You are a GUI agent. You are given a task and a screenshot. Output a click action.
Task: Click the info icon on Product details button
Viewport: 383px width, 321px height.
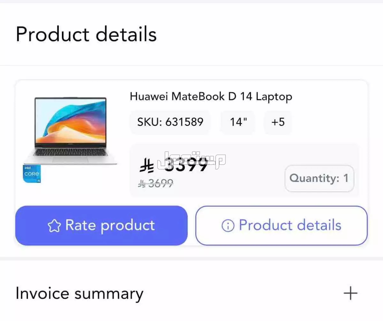pos(228,226)
